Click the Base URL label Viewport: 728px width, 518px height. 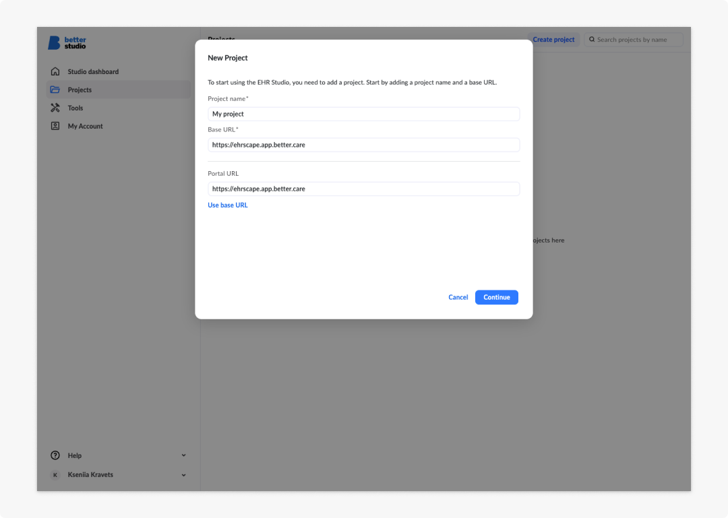pos(223,129)
